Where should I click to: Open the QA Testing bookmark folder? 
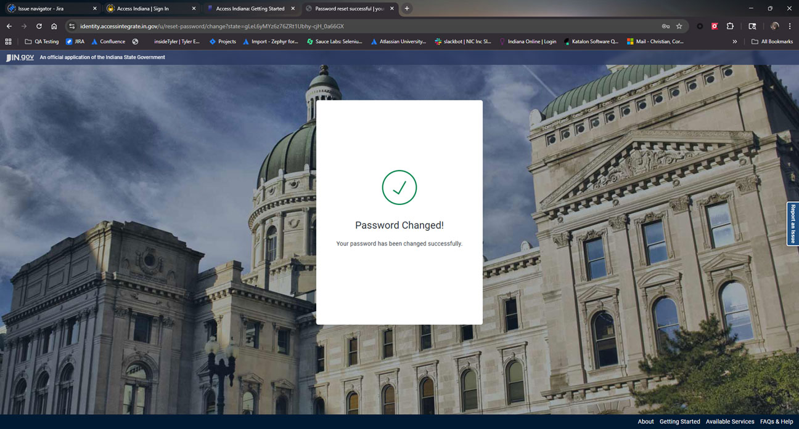click(42, 42)
